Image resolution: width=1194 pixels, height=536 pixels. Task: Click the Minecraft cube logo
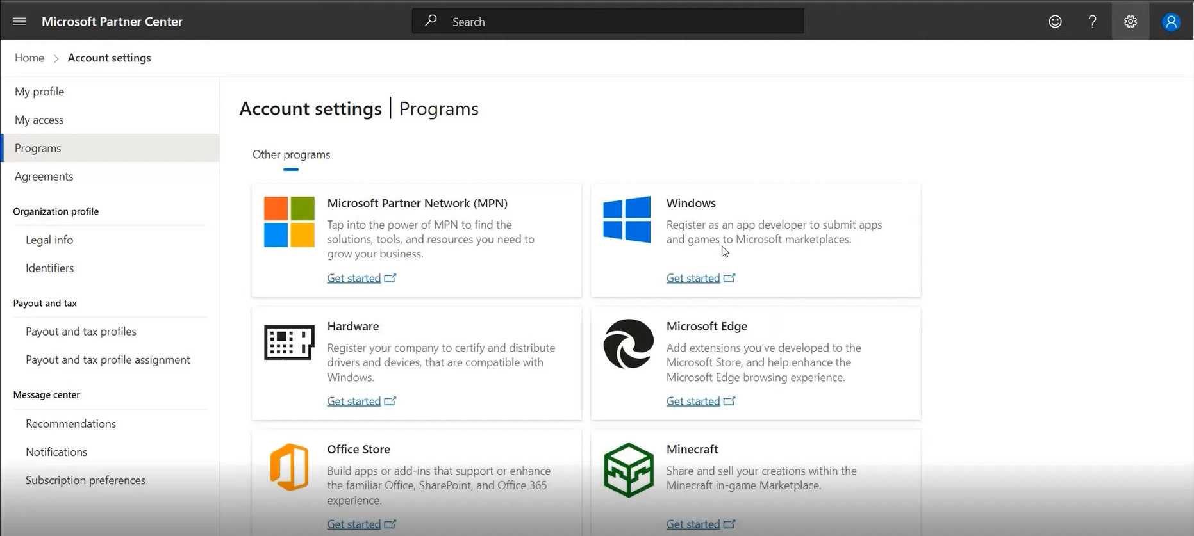point(629,470)
